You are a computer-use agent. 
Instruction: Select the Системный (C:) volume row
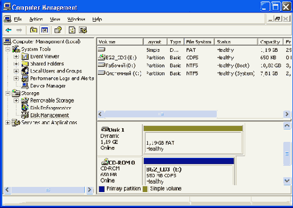(x=194, y=73)
